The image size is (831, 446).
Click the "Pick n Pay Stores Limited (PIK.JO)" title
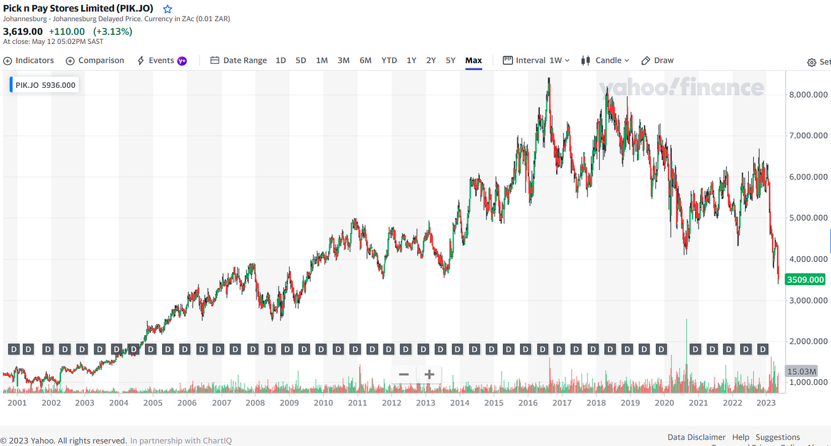click(78, 9)
